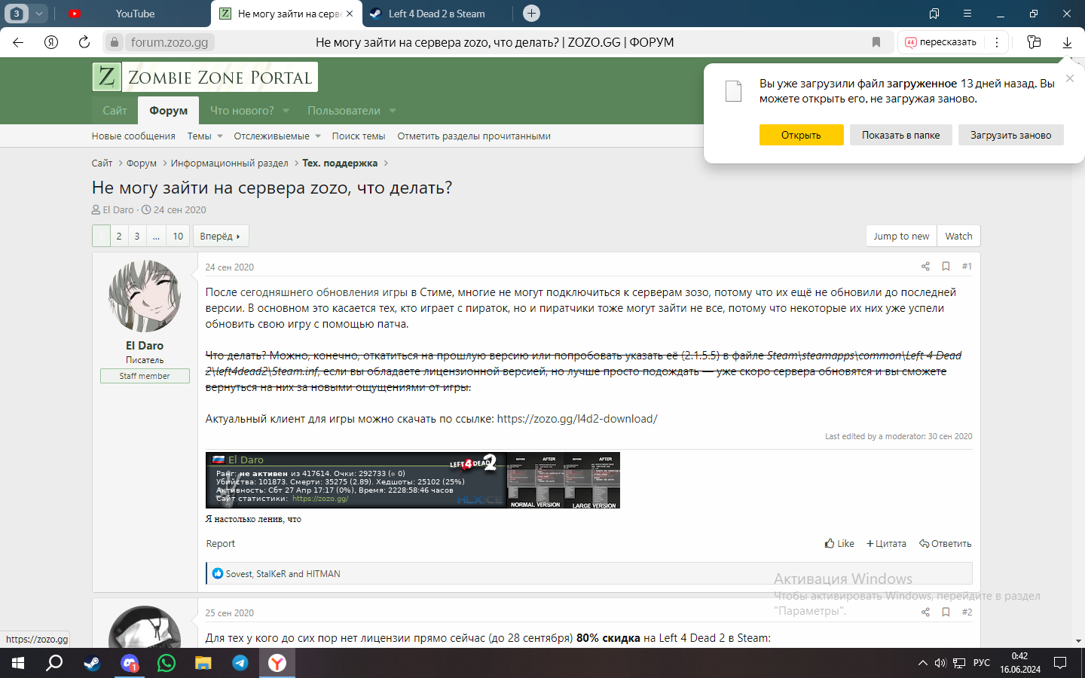Image resolution: width=1085 pixels, height=678 pixels.
Task: Click the address bar bookmark icon
Action: click(876, 42)
